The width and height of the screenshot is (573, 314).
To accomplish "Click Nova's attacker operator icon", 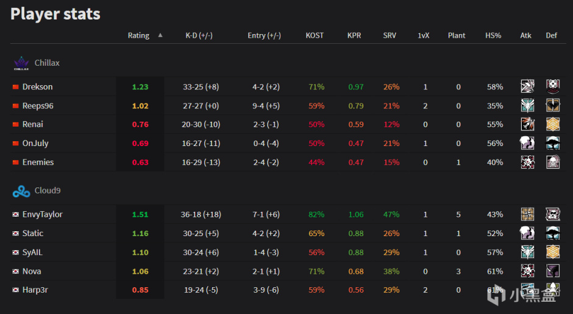I will [x=527, y=271].
